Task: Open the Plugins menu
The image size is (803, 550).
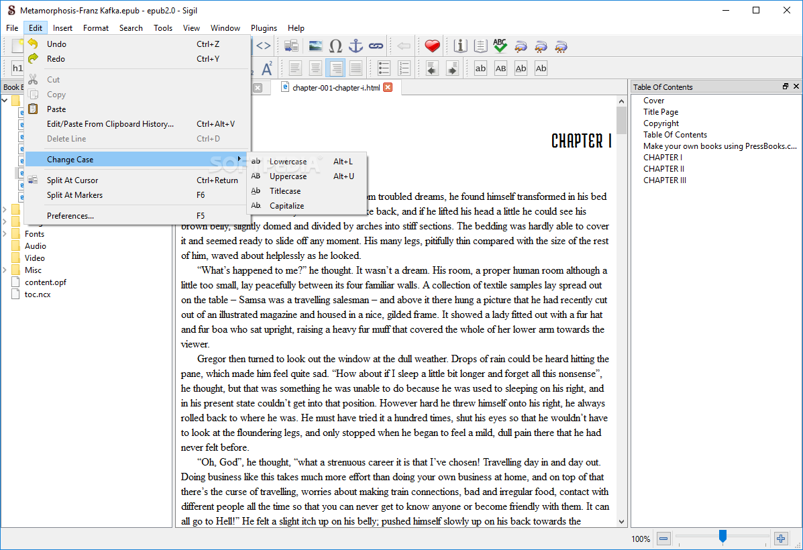Action: pos(264,28)
